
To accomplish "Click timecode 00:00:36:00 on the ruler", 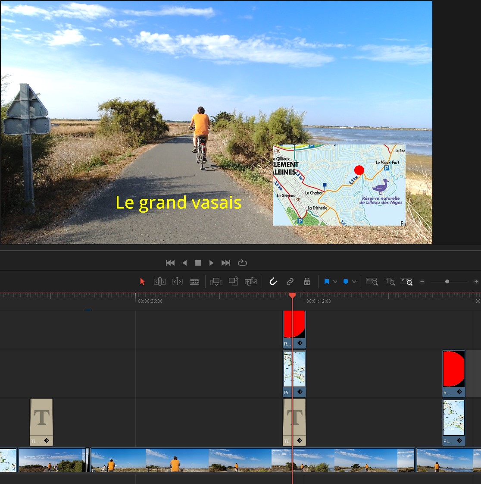I will coord(150,301).
